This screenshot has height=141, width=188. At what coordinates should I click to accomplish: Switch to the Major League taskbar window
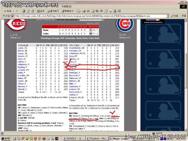(120, 139)
